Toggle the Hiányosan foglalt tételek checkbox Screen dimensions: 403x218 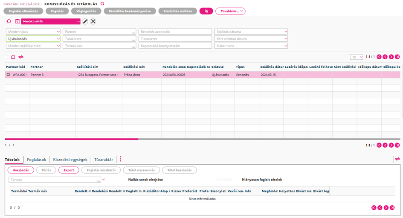coord(217,180)
